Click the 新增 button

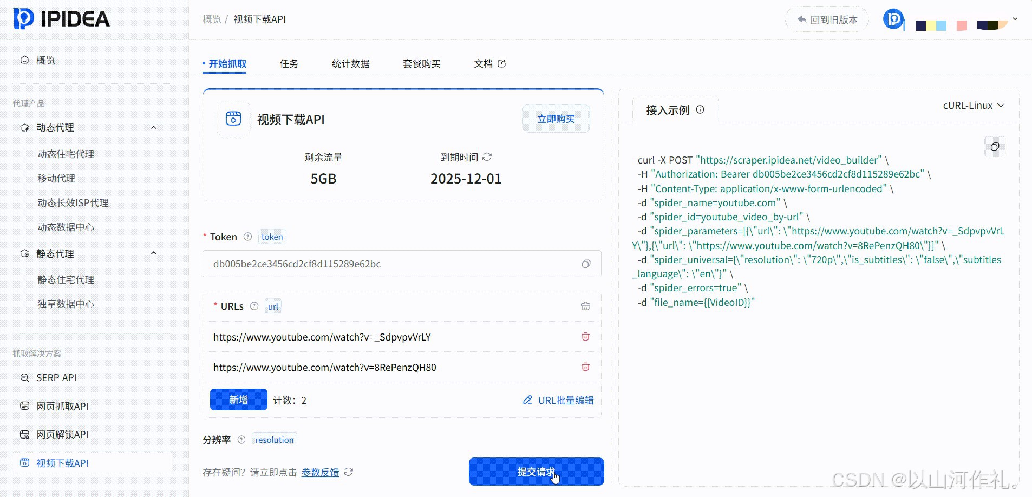[x=239, y=400]
